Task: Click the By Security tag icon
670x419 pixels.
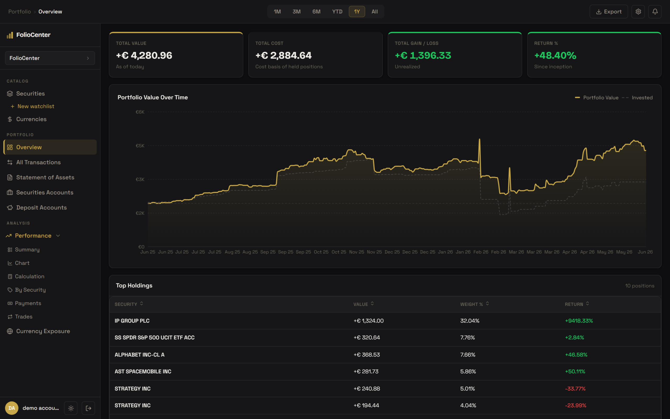Action: tap(10, 290)
